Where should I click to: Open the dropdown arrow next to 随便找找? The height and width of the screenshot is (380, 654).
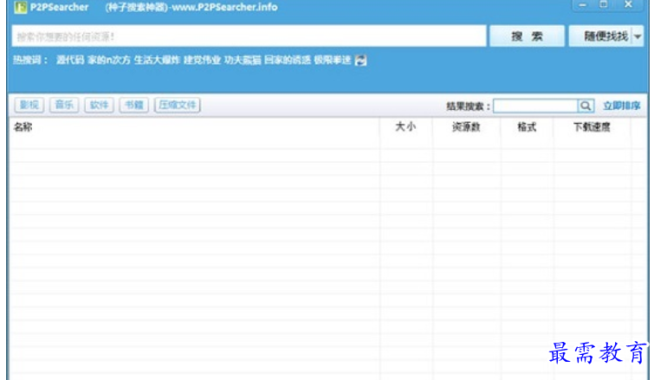pos(638,36)
